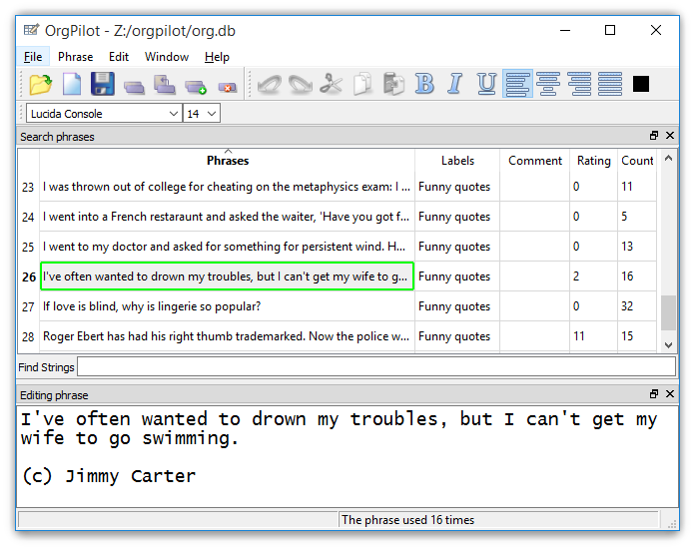
Task: Open the Lucida Console font dropdown
Action: click(104, 114)
